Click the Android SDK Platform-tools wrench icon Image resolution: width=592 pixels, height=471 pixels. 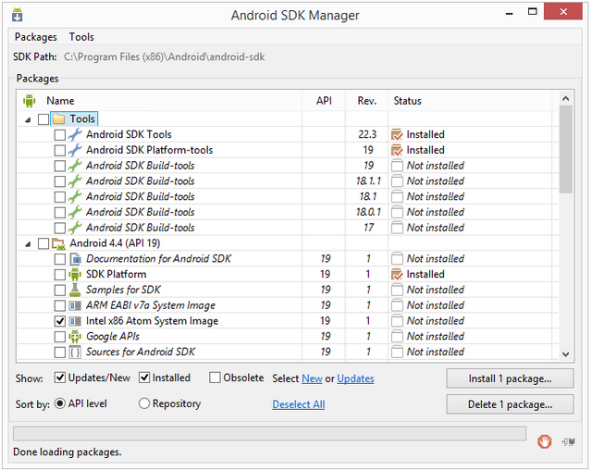(75, 150)
